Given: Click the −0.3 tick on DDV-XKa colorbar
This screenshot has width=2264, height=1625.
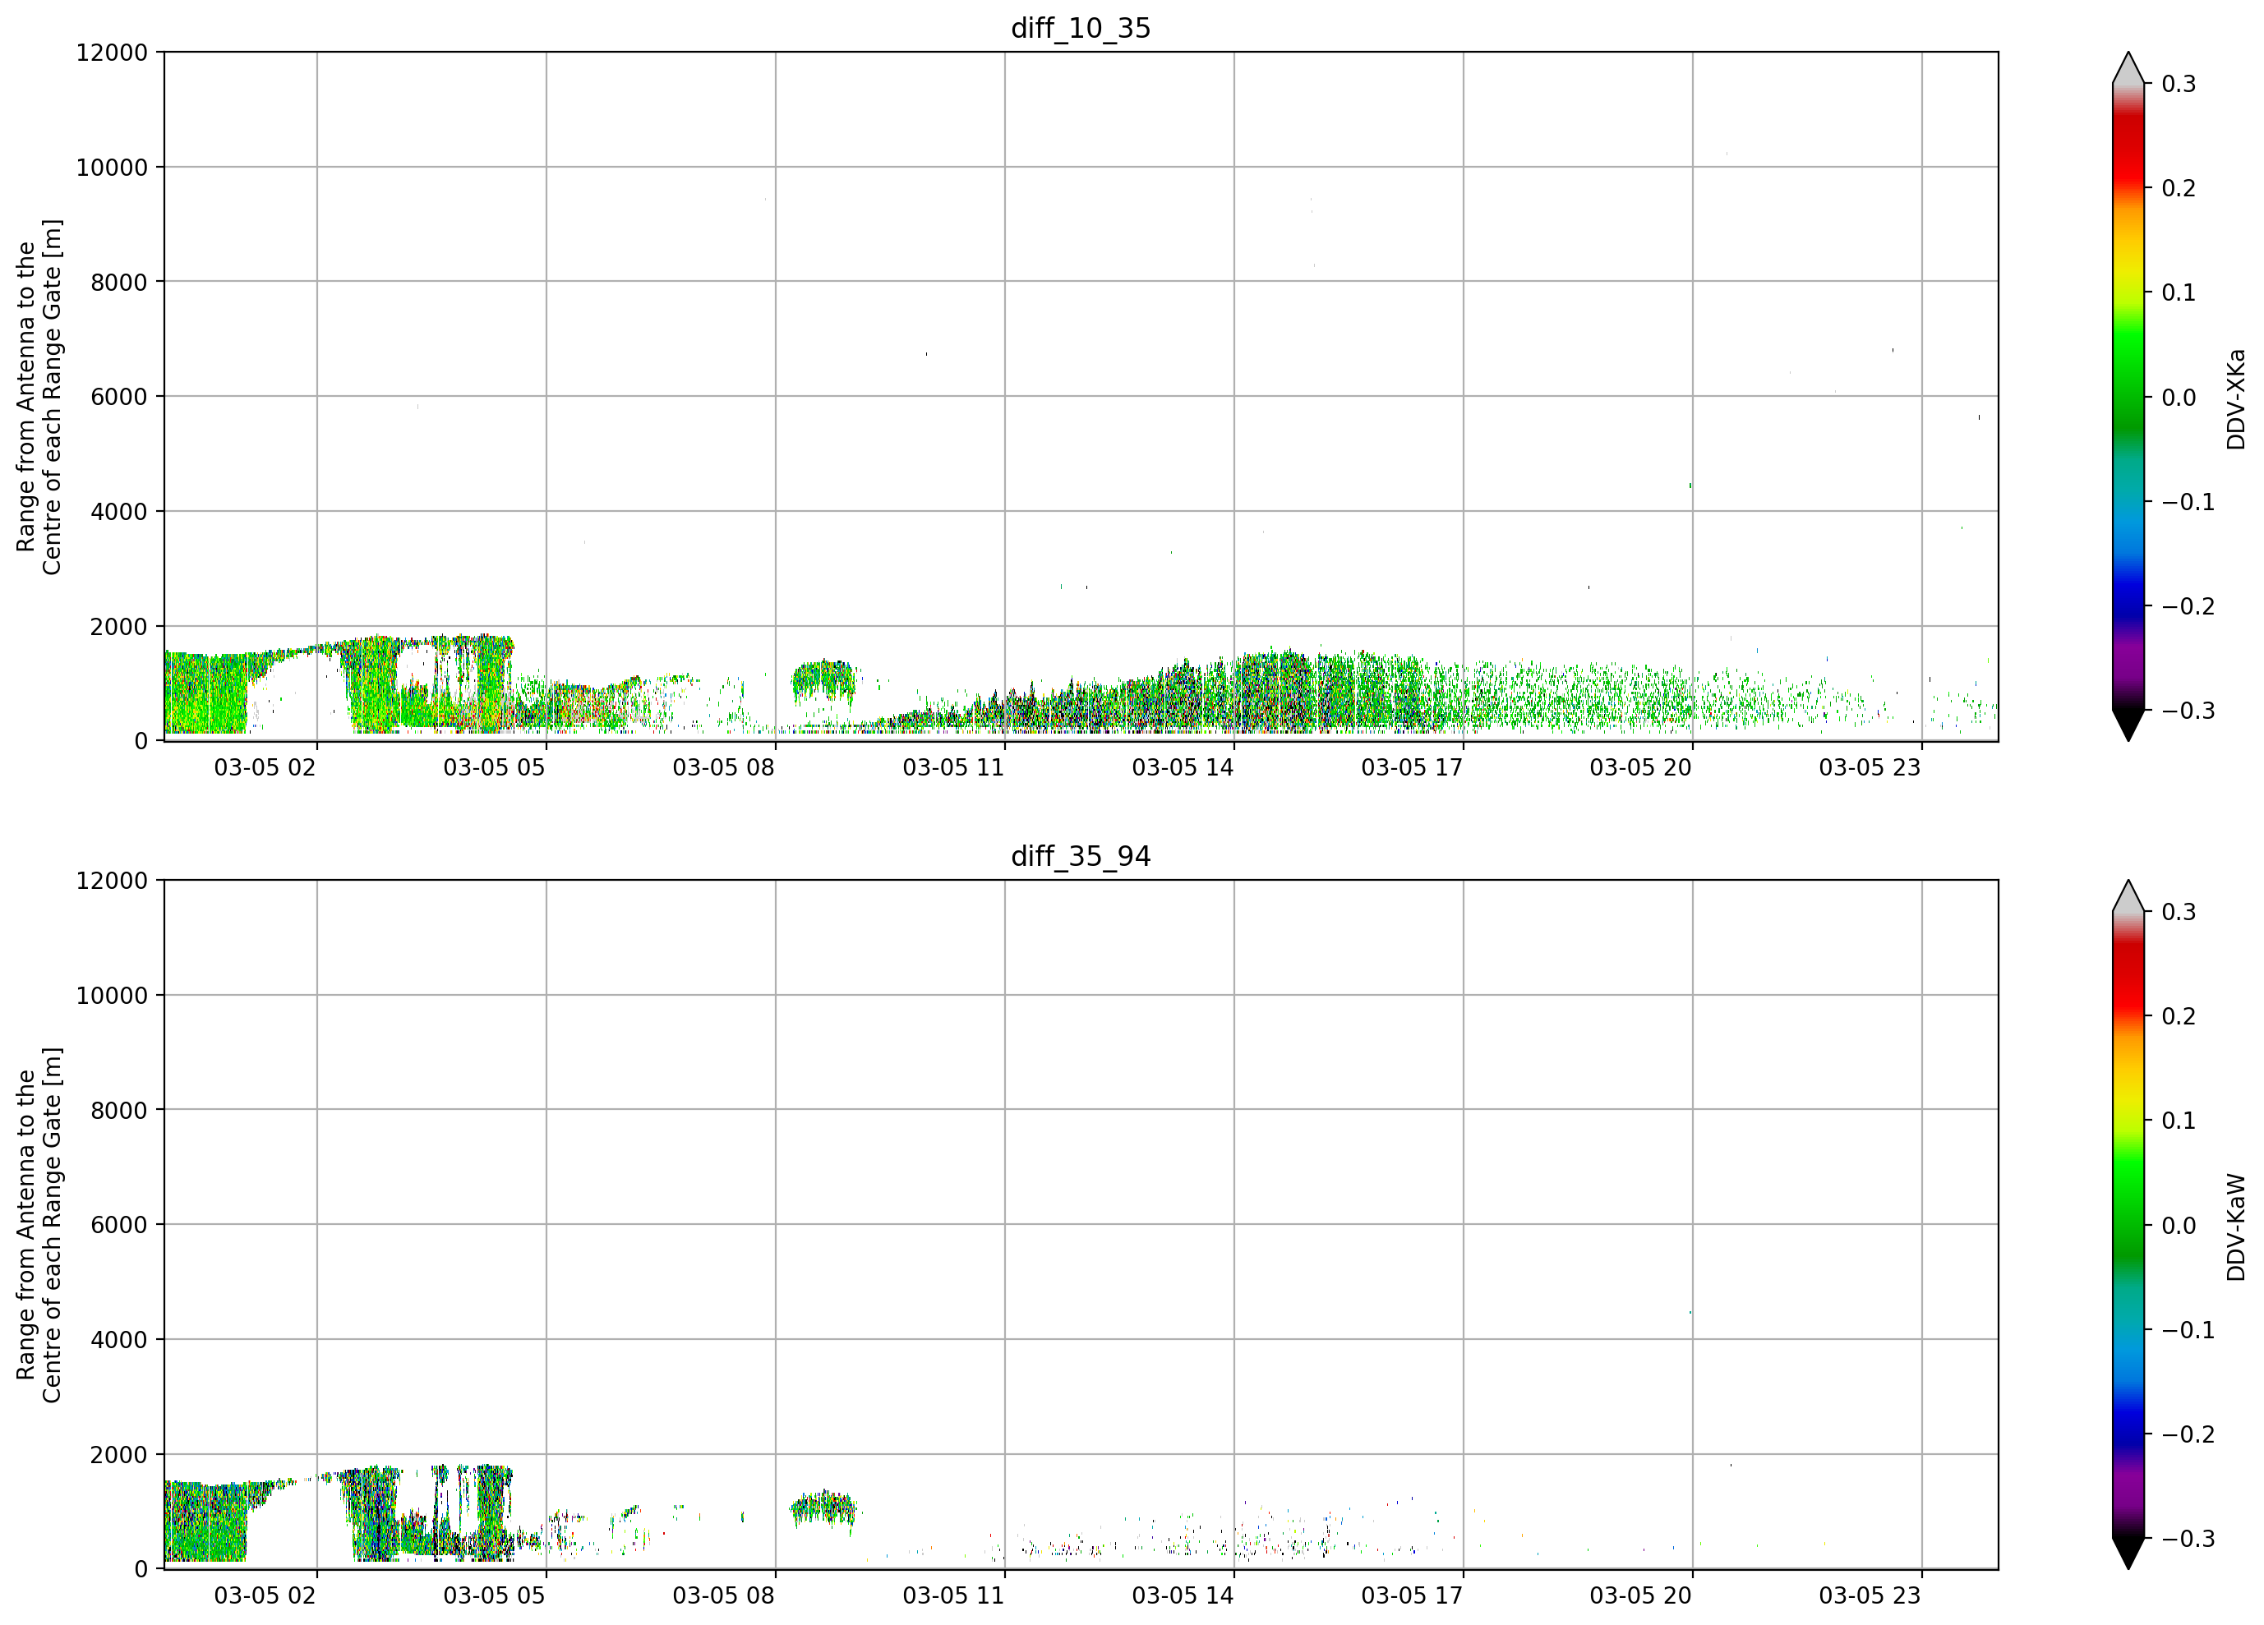Looking at the screenshot, I should pos(2188,711).
